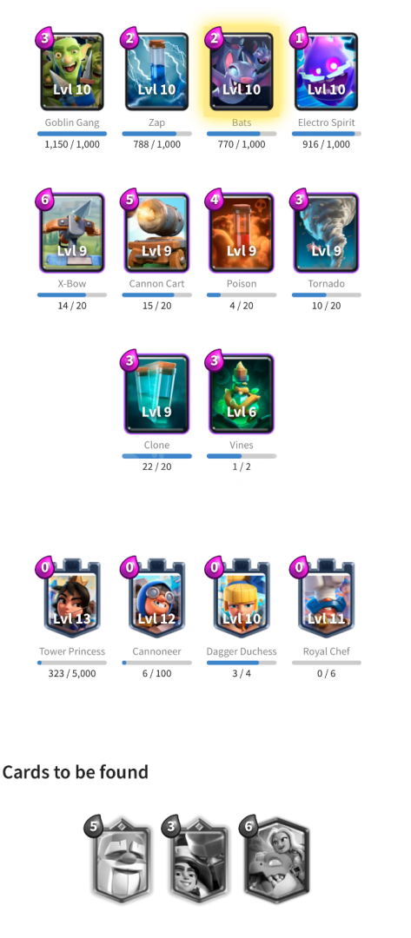Click the Cannoneer tower card

156,599
